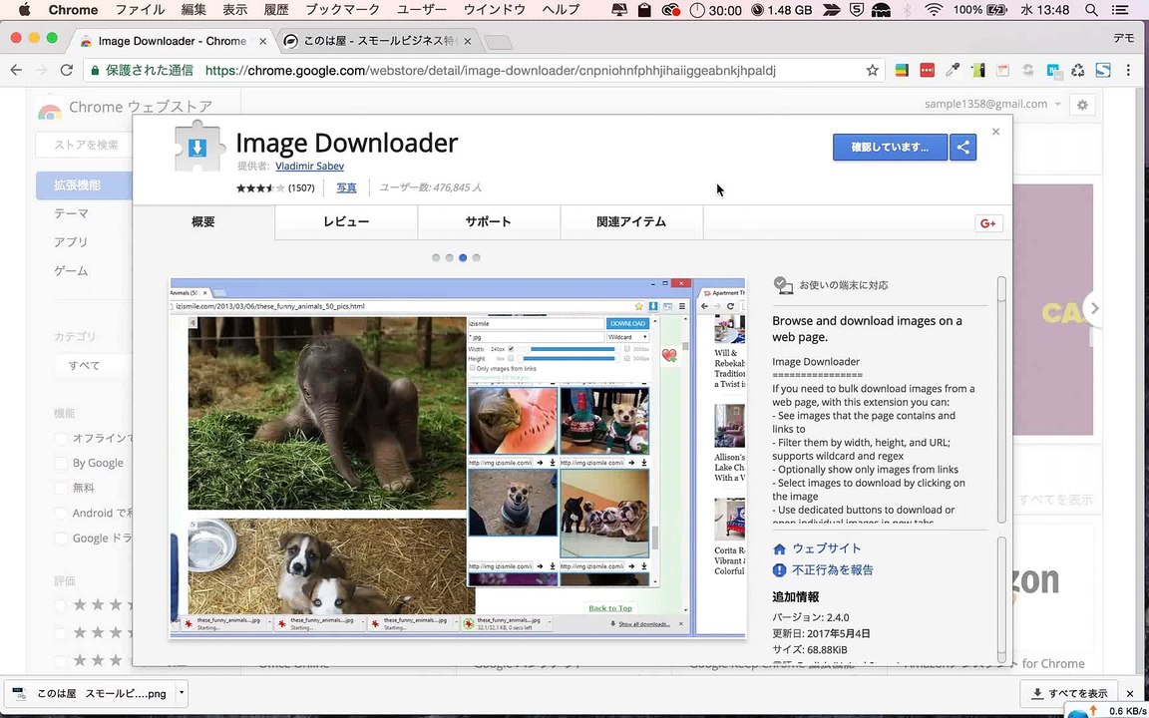Screen dimensions: 1149x718
Task: Open the Chrome three-dot menu
Action: [x=1129, y=71]
